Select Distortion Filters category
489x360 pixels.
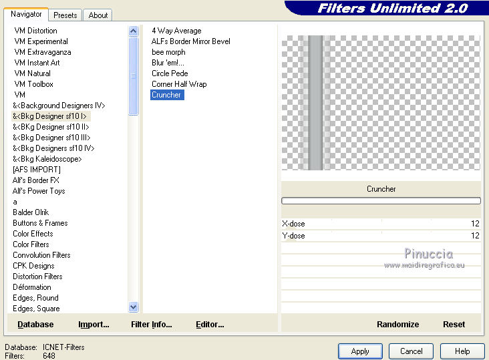[x=37, y=277]
